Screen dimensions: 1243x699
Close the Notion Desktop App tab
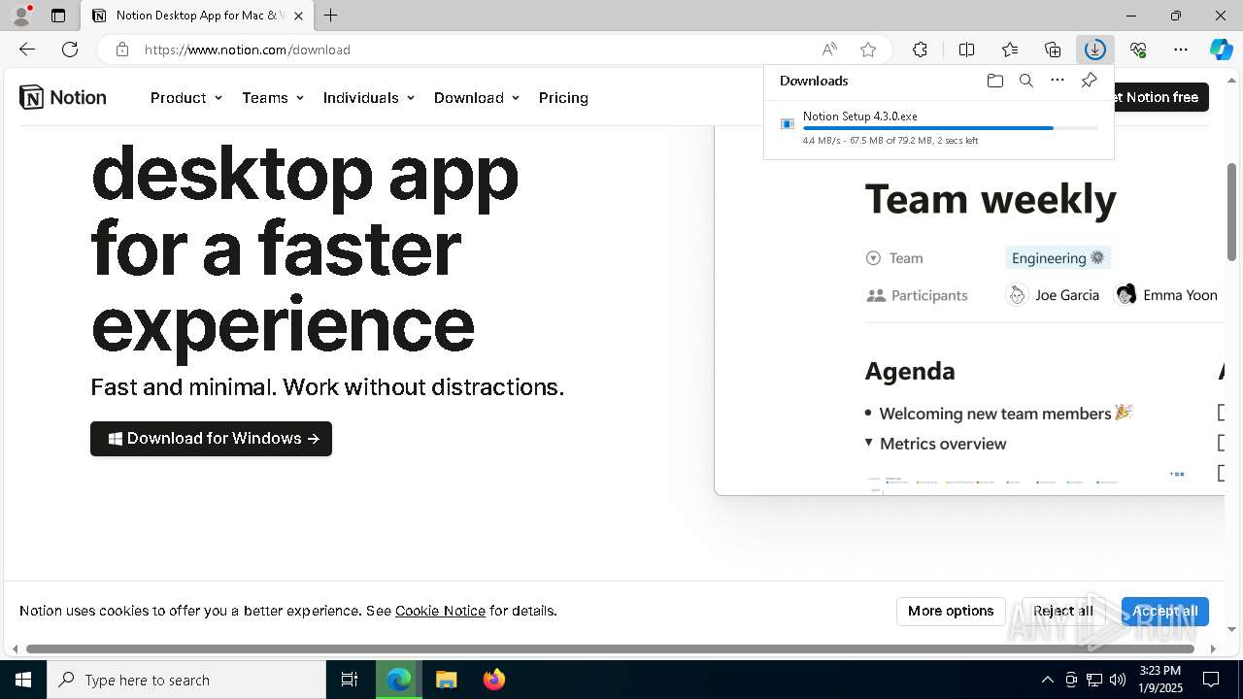[298, 16]
